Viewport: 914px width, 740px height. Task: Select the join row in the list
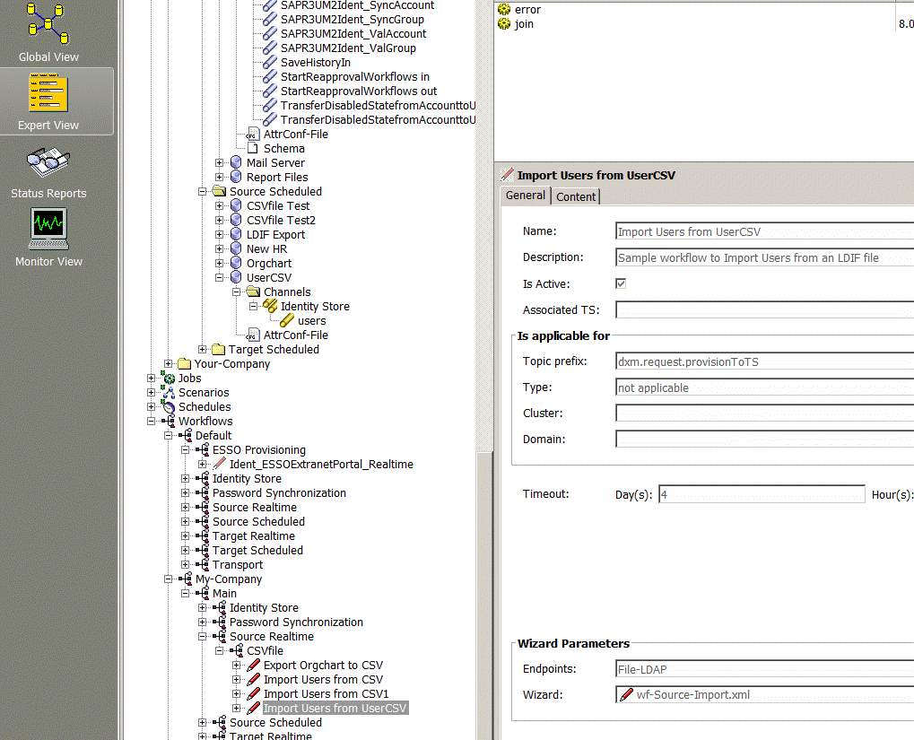pyautogui.click(x=524, y=24)
